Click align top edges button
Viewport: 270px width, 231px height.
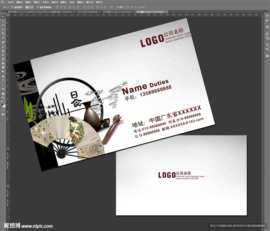tap(57, 7)
